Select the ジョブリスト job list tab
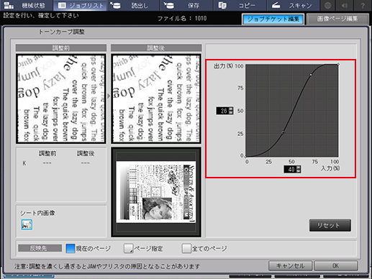Image resolution: width=372 pixels, height=279 pixels. pos(81,5)
